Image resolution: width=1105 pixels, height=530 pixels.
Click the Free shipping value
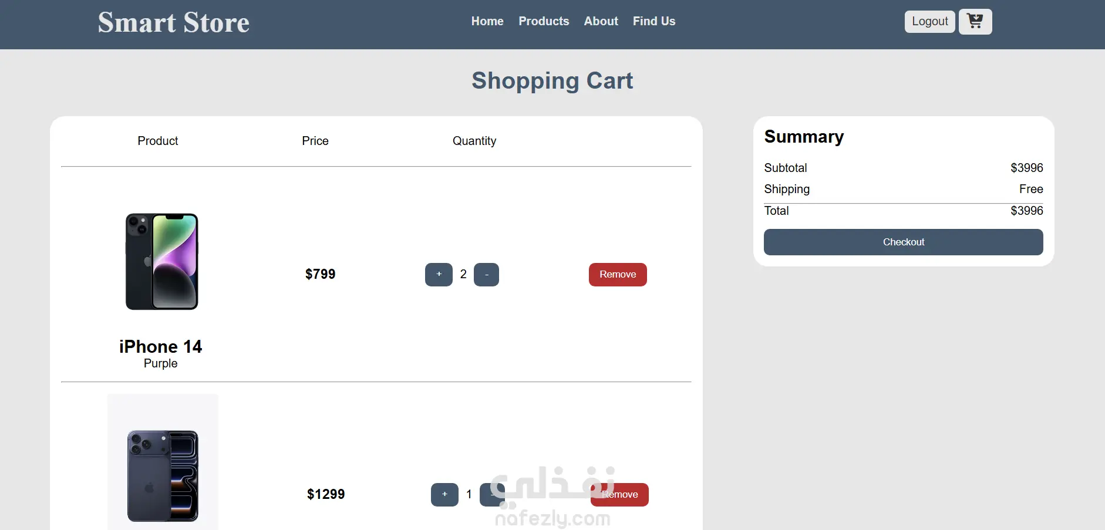coord(1031,189)
